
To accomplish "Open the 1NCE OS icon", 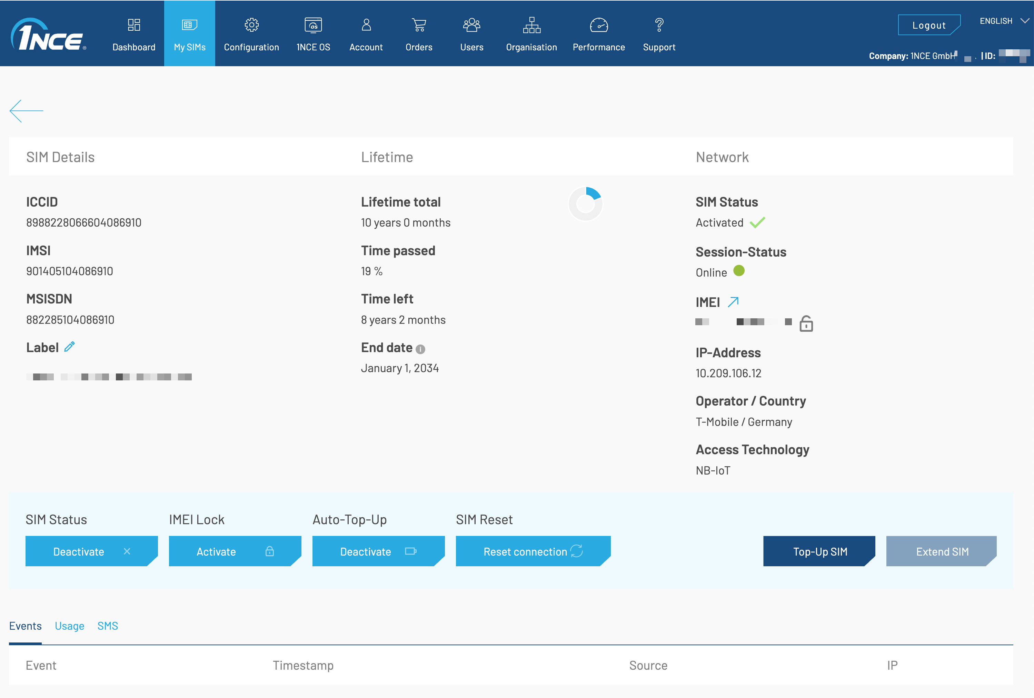I will (313, 25).
